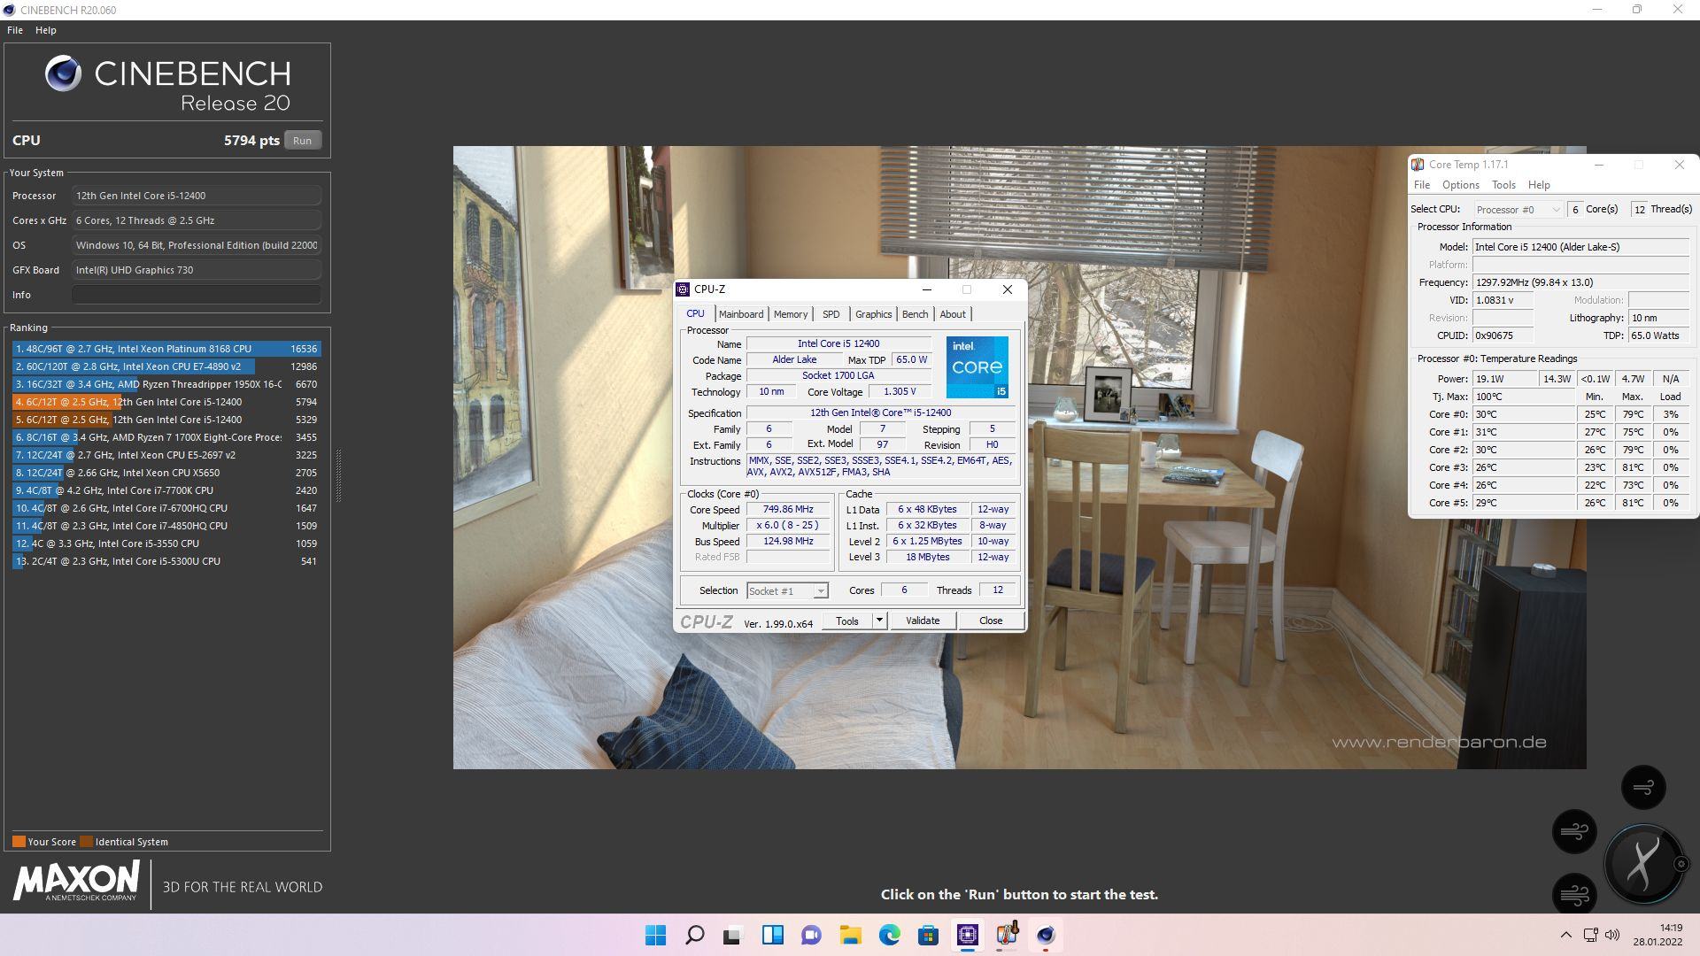Switch to CPU-Z SPD tab

coord(831,314)
